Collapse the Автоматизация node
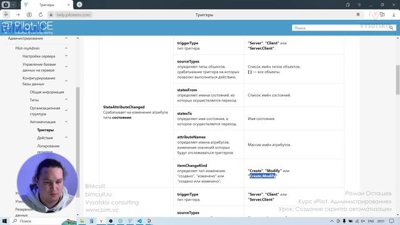The height and width of the screenshot is (225, 400). point(66,122)
